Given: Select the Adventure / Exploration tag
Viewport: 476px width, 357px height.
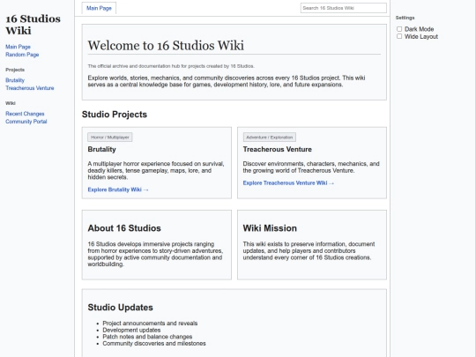Looking at the screenshot, I should coord(269,138).
